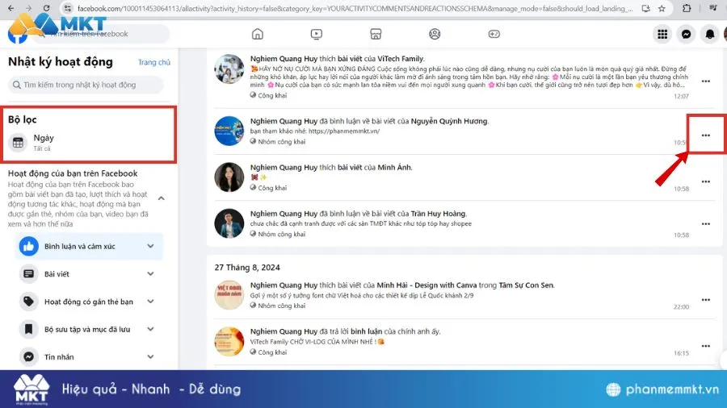Click the Trang chủ link

click(x=154, y=62)
